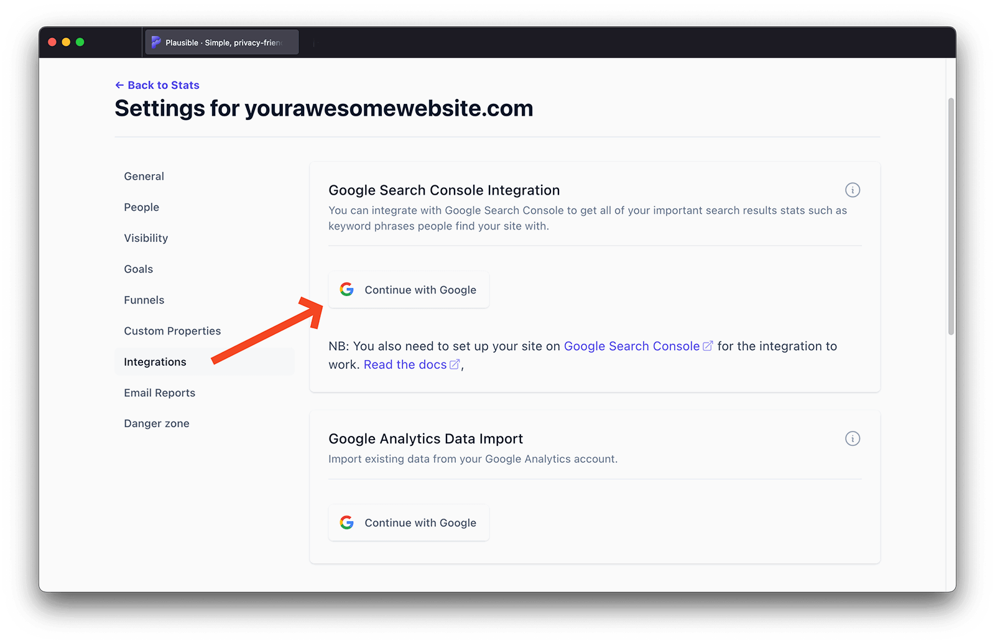The image size is (995, 643).
Task: Navigate to Custom Properties
Action: 172,331
